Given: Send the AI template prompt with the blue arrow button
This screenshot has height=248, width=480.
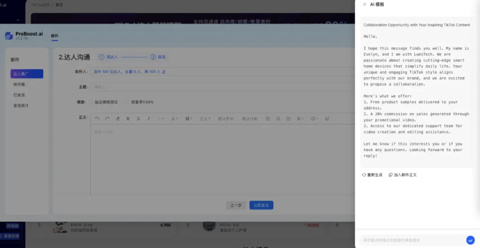Looking at the screenshot, I should [470, 240].
